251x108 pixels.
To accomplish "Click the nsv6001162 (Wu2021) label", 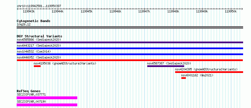I will point(197,75).
